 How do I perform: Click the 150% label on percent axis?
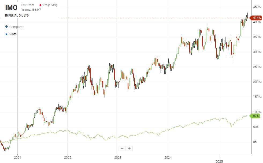pyautogui.click(x=257, y=97)
